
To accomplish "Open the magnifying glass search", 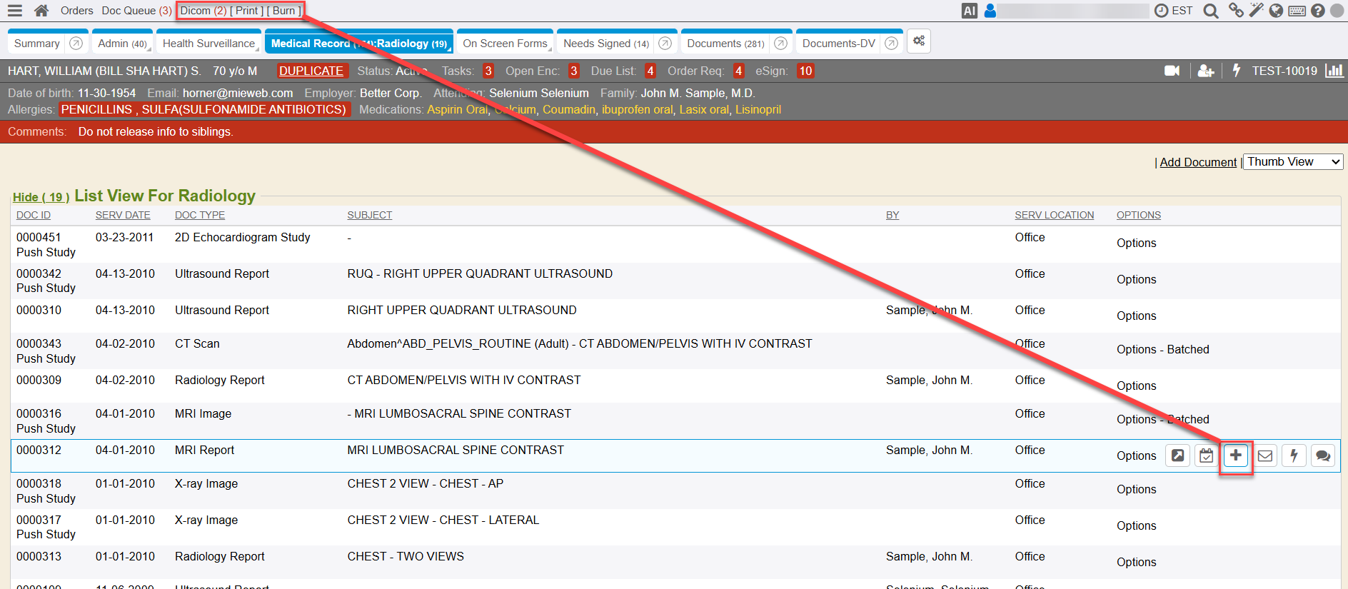I will click(1210, 11).
